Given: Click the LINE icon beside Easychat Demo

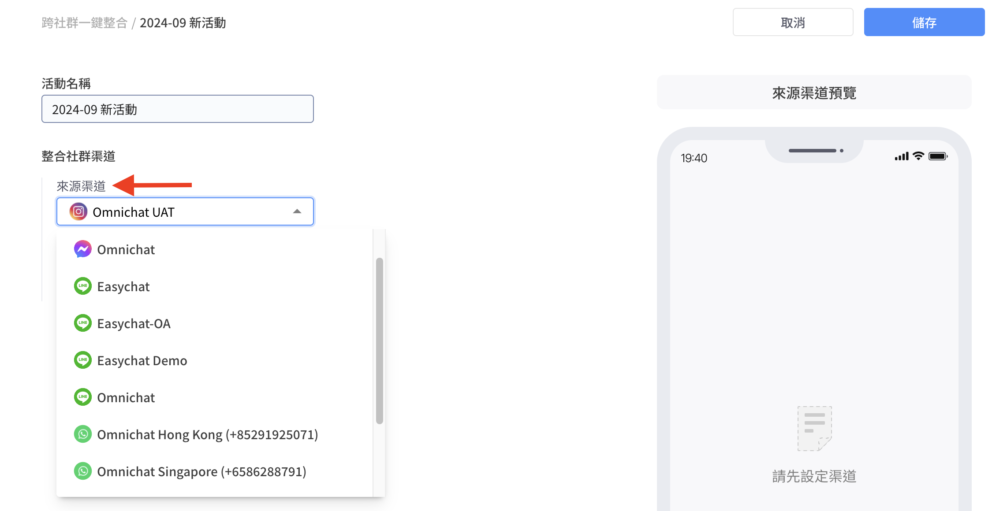Looking at the screenshot, I should (82, 360).
